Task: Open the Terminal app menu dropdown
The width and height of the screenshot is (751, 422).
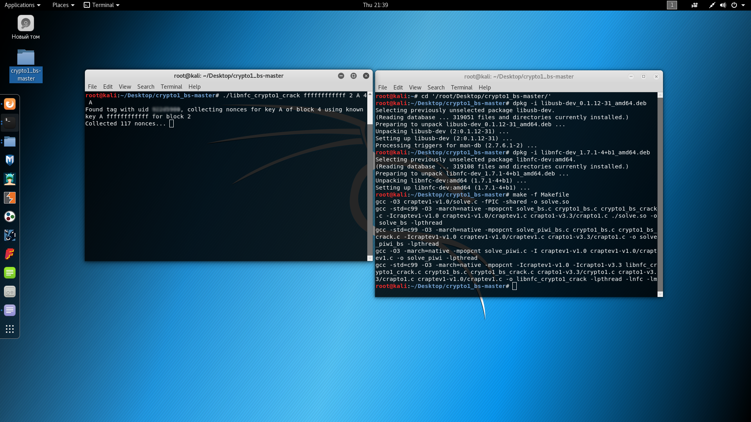Action: [x=102, y=5]
